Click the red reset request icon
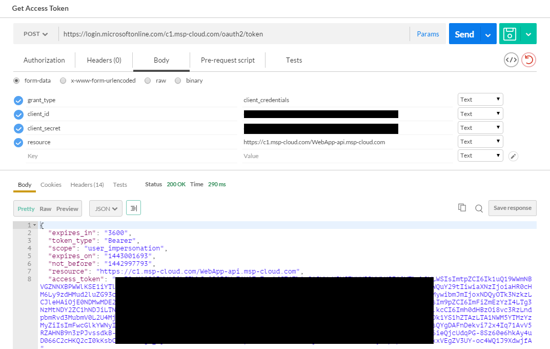The height and width of the screenshot is (349, 550). click(528, 60)
